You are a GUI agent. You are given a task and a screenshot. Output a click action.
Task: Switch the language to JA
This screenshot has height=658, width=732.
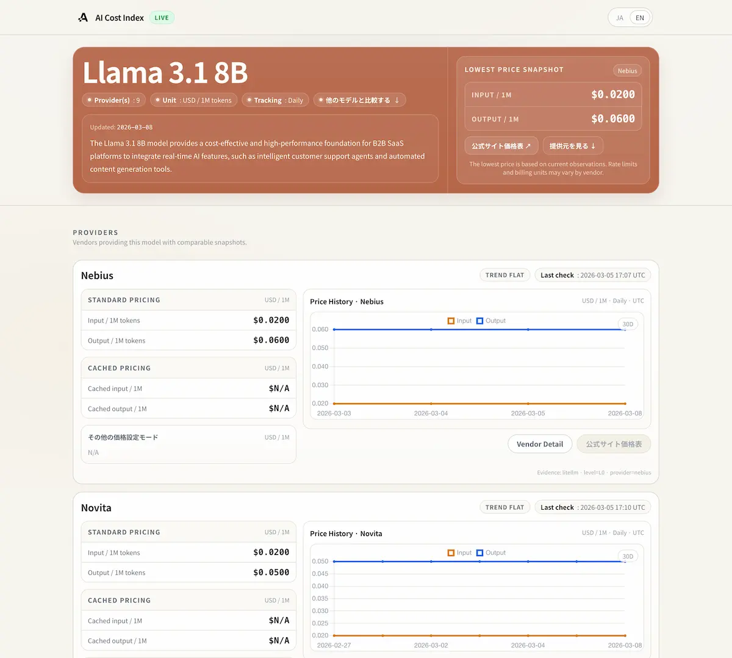(x=620, y=17)
